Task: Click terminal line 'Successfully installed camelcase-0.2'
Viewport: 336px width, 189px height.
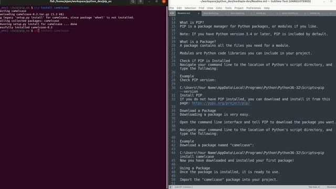Action: (x=26, y=27)
